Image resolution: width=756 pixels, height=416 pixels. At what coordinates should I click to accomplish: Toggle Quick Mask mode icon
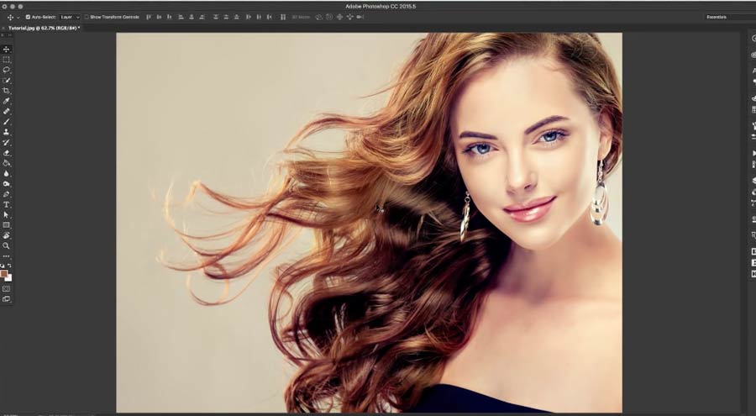(x=7, y=288)
